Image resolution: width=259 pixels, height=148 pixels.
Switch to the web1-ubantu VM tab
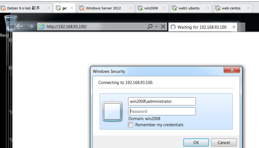point(189,8)
